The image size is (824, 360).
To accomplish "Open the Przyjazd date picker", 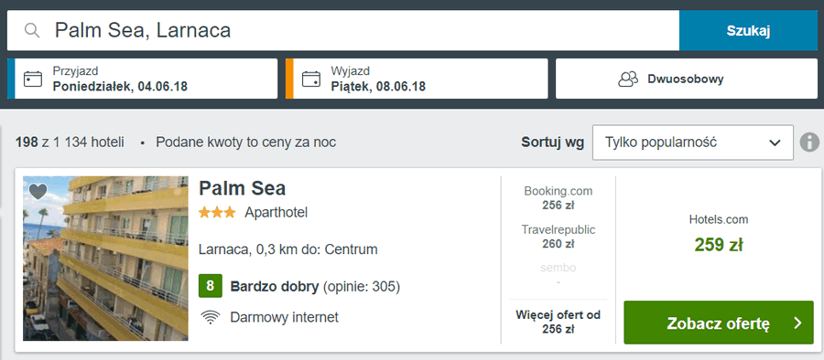I will point(143,79).
